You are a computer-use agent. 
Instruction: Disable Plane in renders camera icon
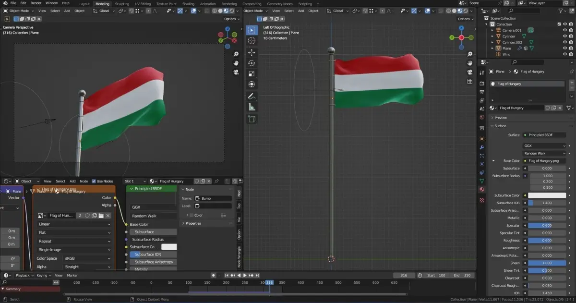[x=571, y=48]
